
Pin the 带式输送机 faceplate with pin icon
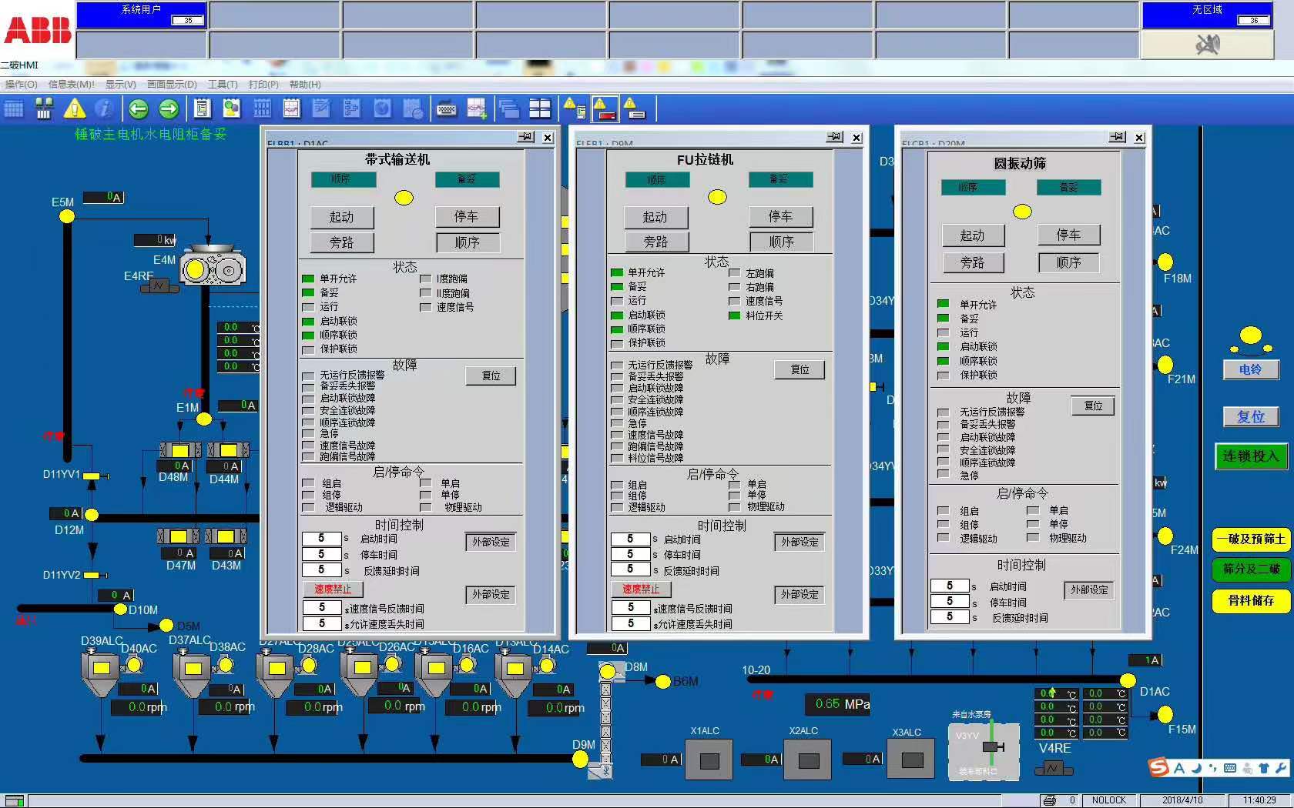[x=526, y=137]
